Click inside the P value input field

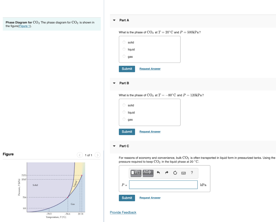[x=163, y=185]
